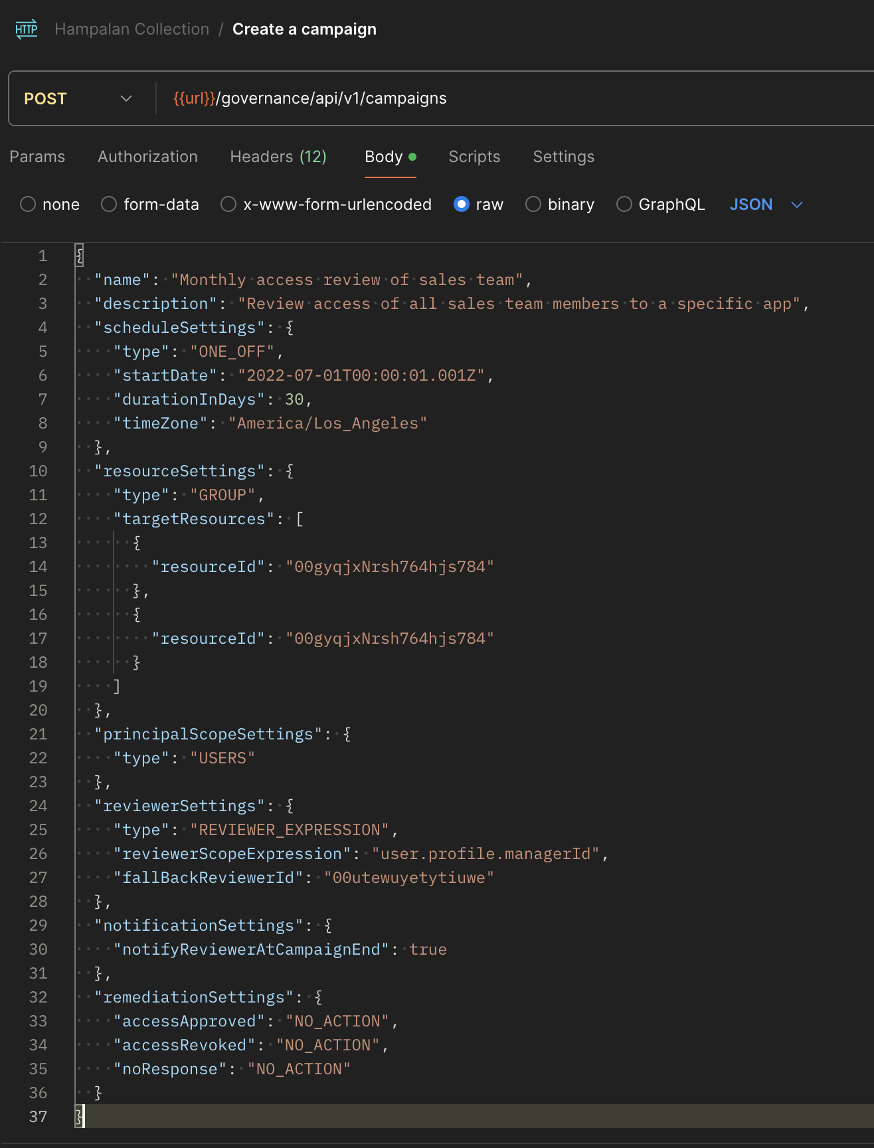Choose the binary body option
Screen dimensions: 874x1148
[533, 205]
